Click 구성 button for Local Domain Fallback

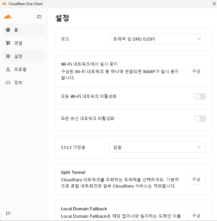pos(196,216)
